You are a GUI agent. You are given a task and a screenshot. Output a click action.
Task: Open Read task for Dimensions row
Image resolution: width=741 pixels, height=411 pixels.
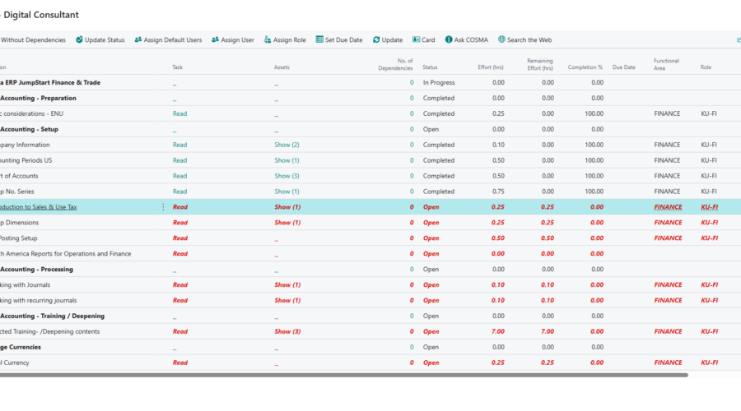[180, 223]
